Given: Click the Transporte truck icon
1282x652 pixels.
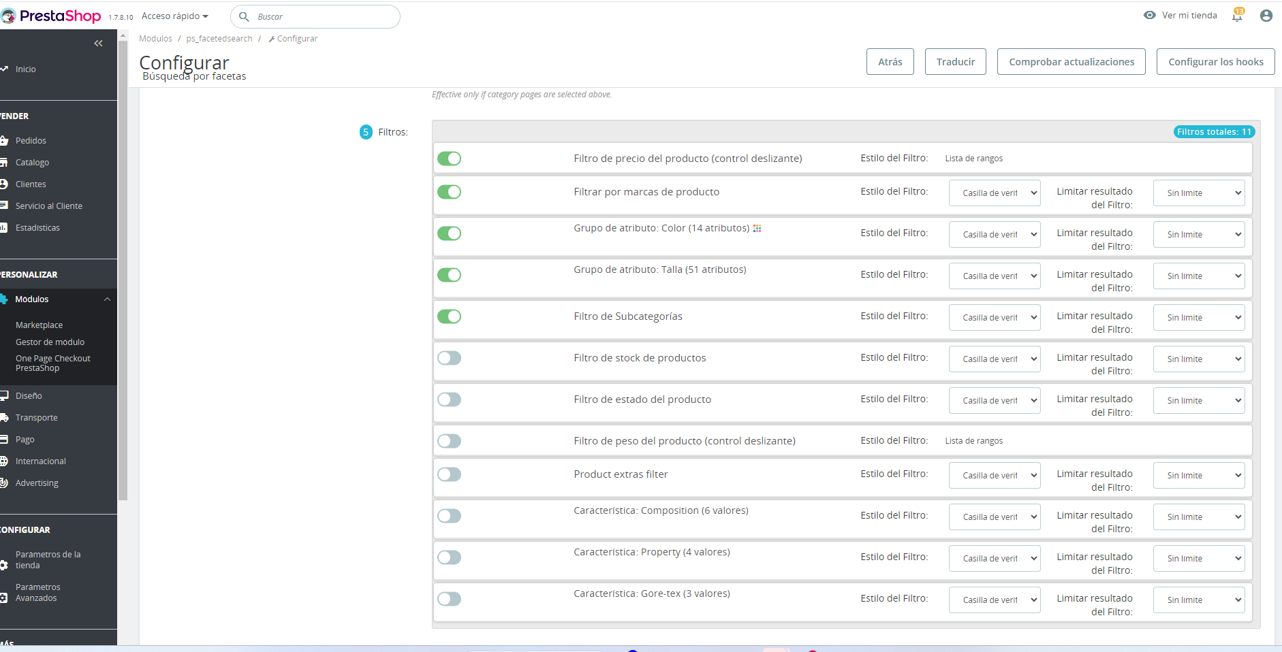Looking at the screenshot, I should (4, 418).
